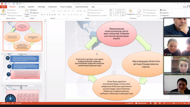Switch to slide sorter view icon
Viewport: 190px width, 107px height.
click(155, 103)
